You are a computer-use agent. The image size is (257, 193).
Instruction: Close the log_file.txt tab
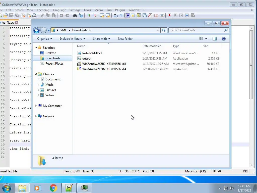[x=16, y=22]
